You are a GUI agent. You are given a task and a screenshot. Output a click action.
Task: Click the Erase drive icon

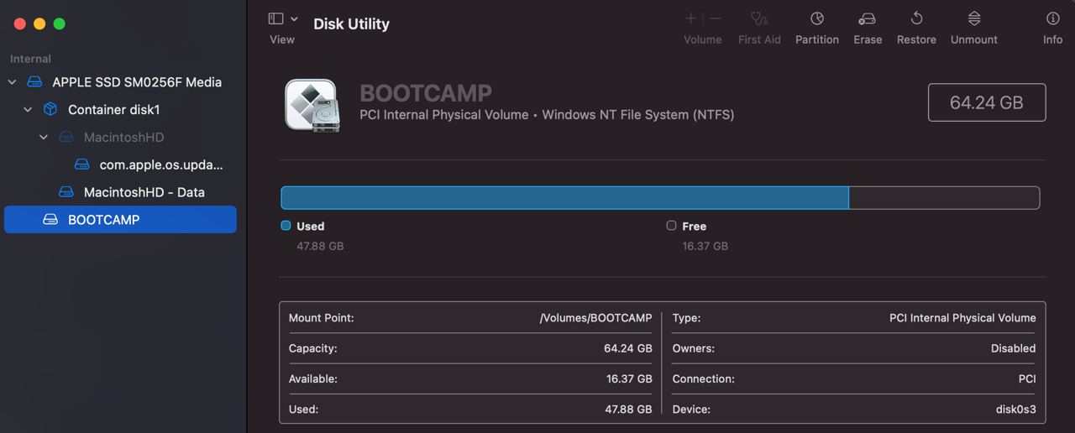pyautogui.click(x=868, y=18)
